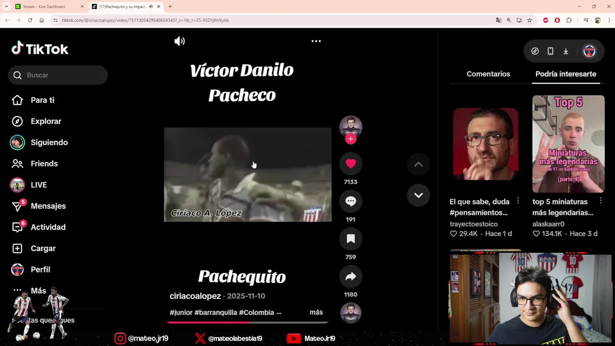Open the Friends page

pyautogui.click(x=44, y=163)
